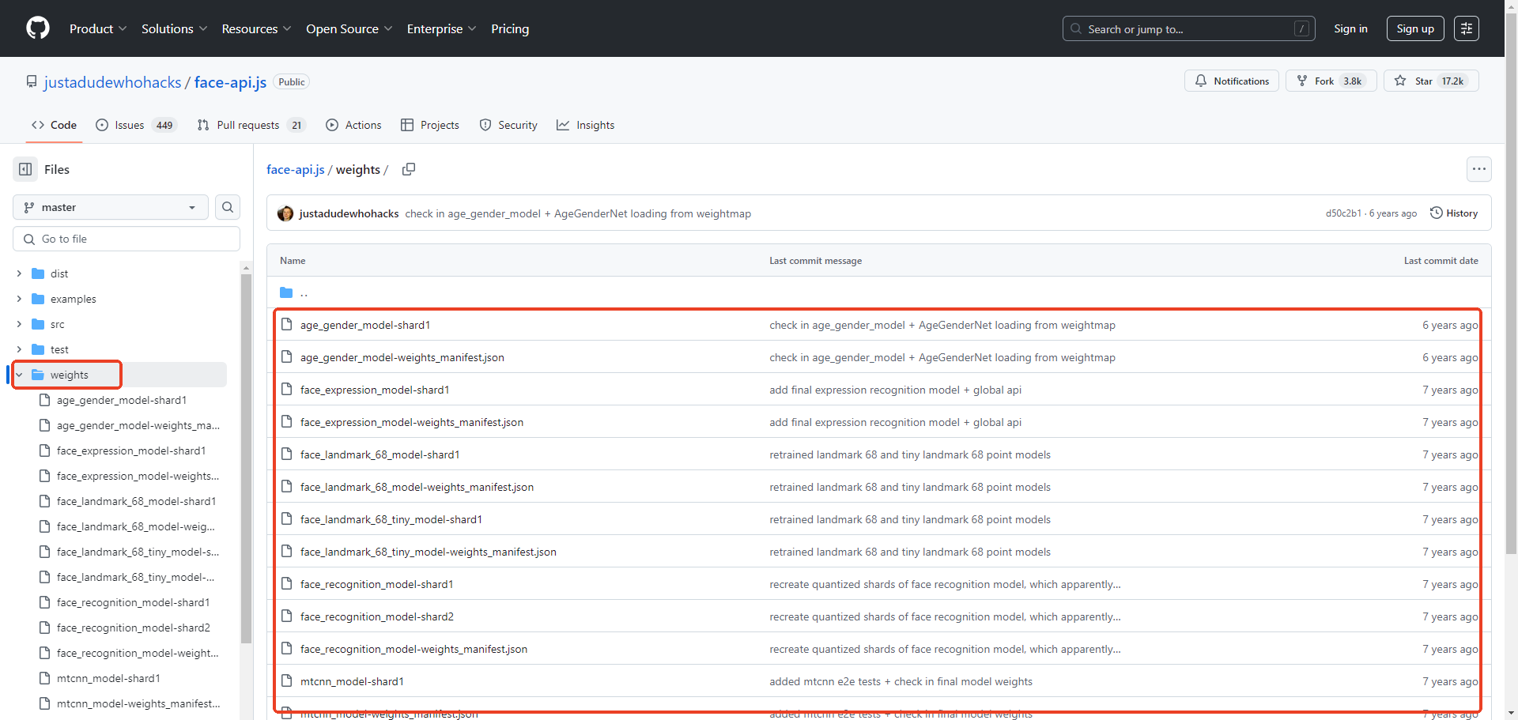
Task: Focus the Search or jump to field
Action: click(1188, 28)
